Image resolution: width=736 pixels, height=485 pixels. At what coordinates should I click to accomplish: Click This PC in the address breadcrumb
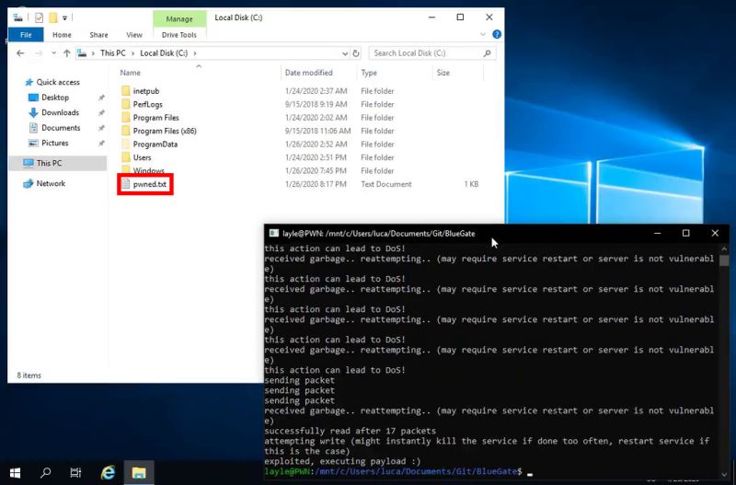[x=113, y=53]
